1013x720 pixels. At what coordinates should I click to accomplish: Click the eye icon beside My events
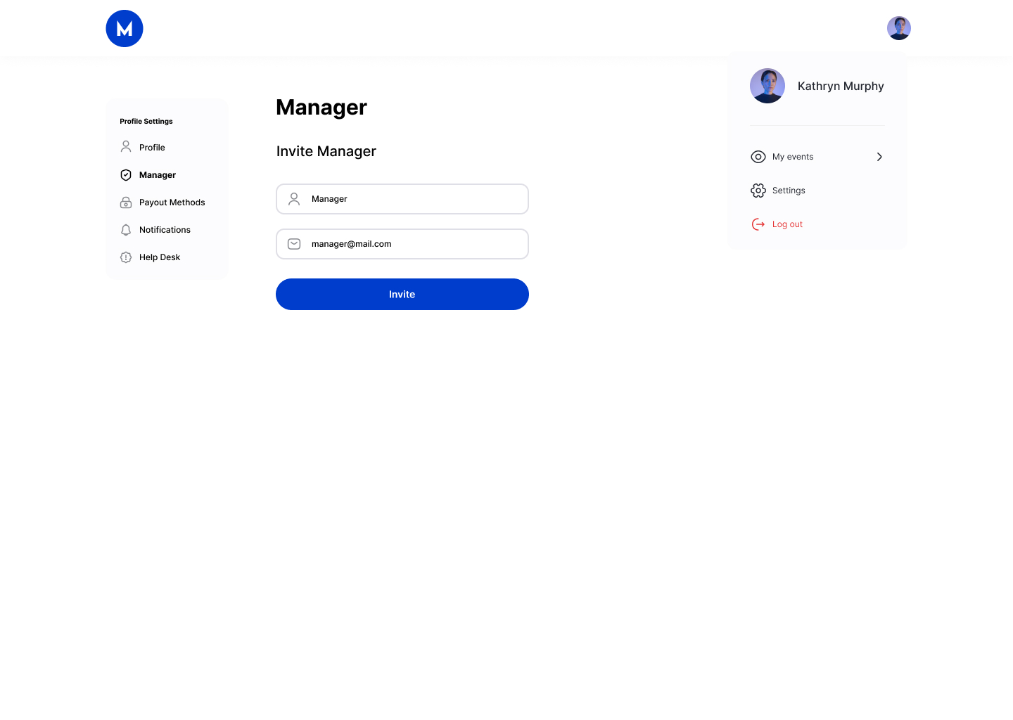coord(758,157)
